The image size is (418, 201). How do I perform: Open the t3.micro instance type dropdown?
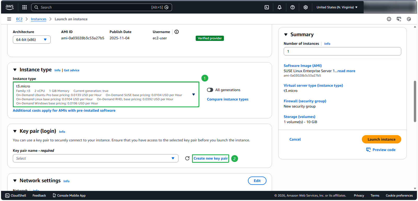(106, 95)
